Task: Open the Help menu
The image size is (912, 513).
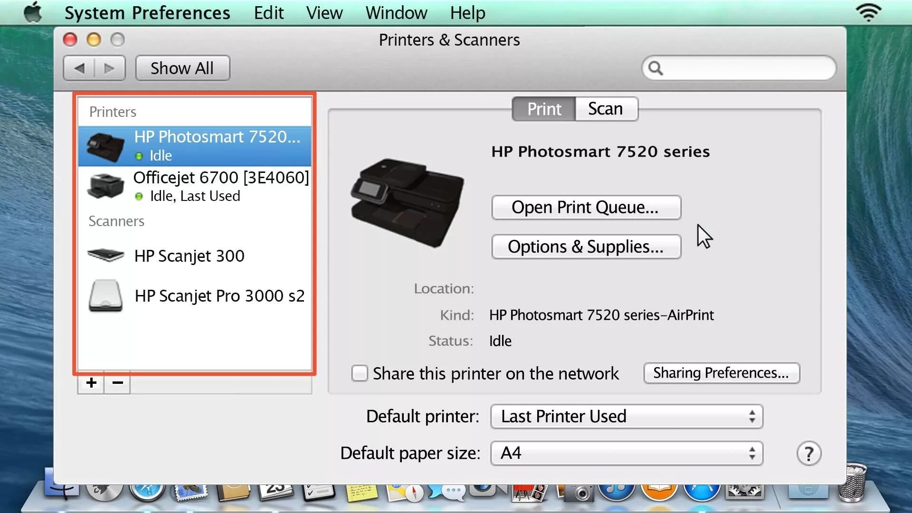Action: click(467, 13)
